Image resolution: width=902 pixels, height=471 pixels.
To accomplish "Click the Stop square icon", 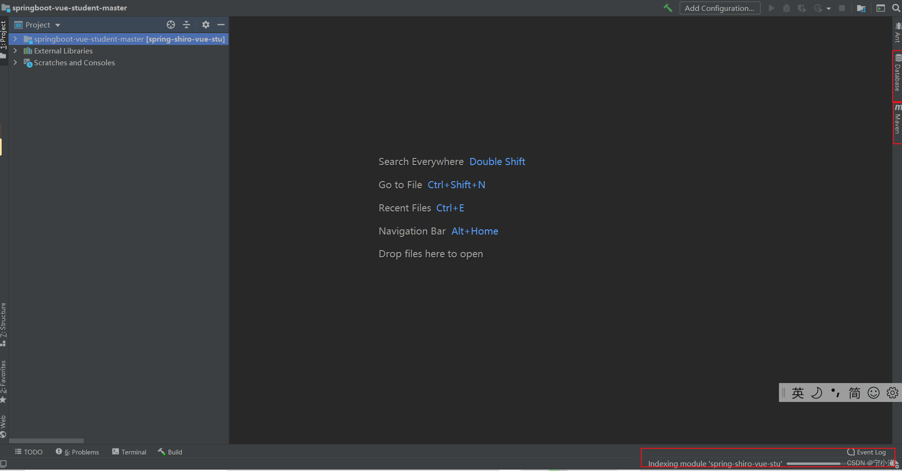I will pos(842,8).
